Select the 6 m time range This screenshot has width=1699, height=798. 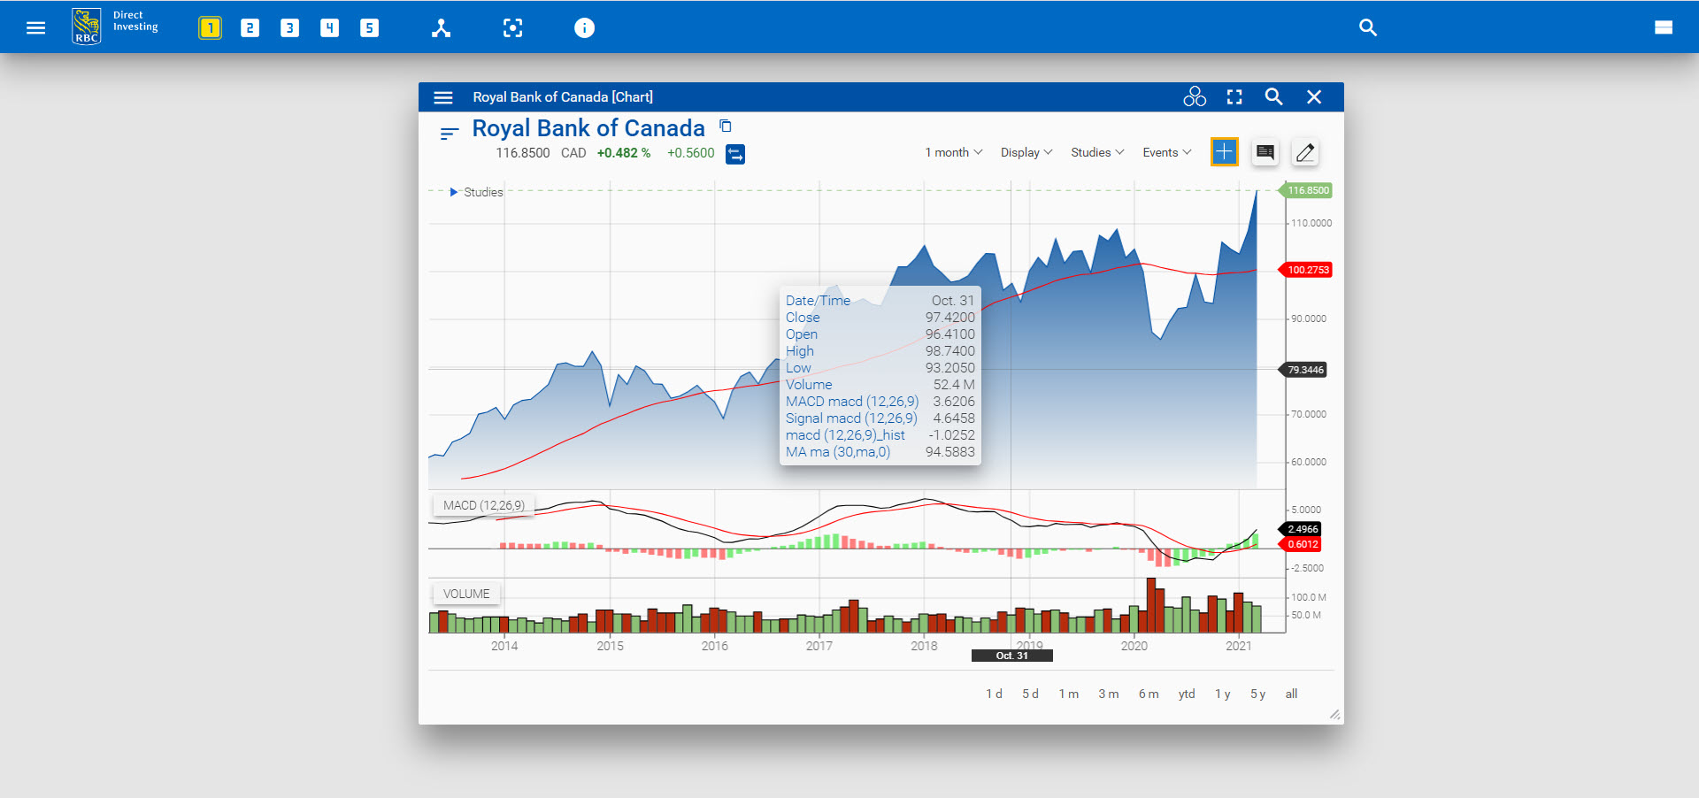pyautogui.click(x=1148, y=694)
